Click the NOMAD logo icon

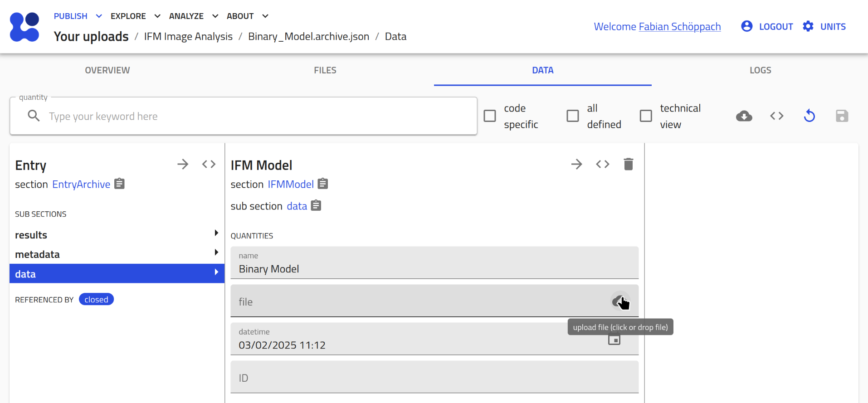(24, 27)
